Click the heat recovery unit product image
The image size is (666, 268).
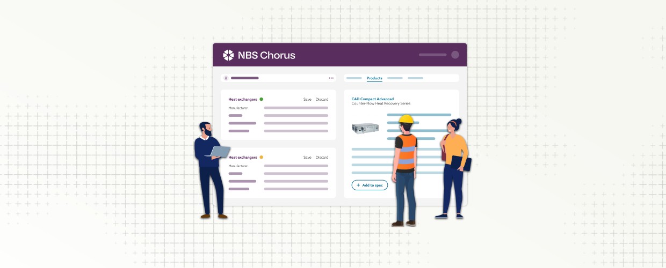[365, 129]
